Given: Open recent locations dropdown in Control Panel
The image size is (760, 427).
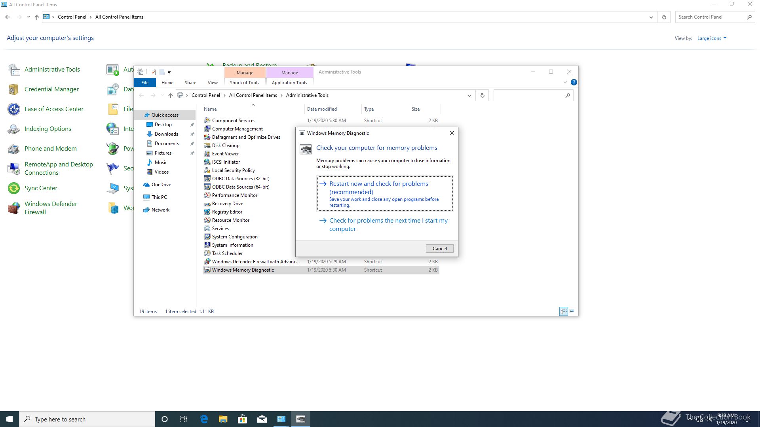Looking at the screenshot, I should pos(28,17).
